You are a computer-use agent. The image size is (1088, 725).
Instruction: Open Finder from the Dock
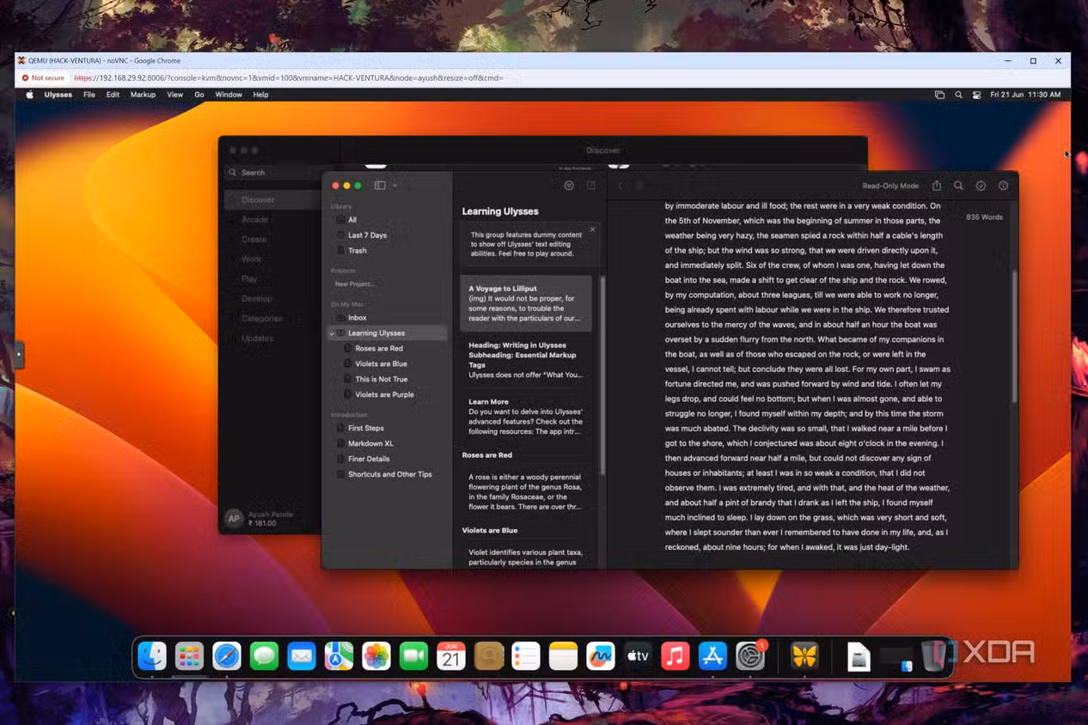[152, 656]
